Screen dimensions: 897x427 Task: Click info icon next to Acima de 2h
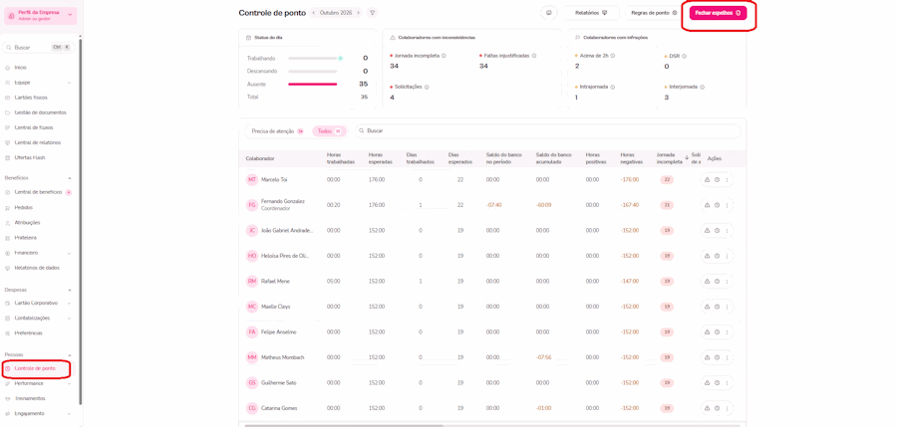click(x=613, y=56)
